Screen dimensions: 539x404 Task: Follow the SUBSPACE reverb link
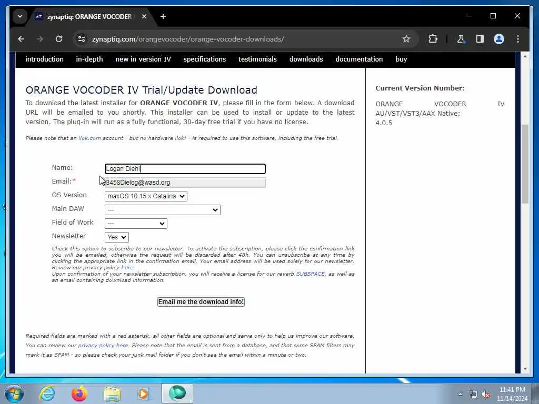click(x=310, y=274)
